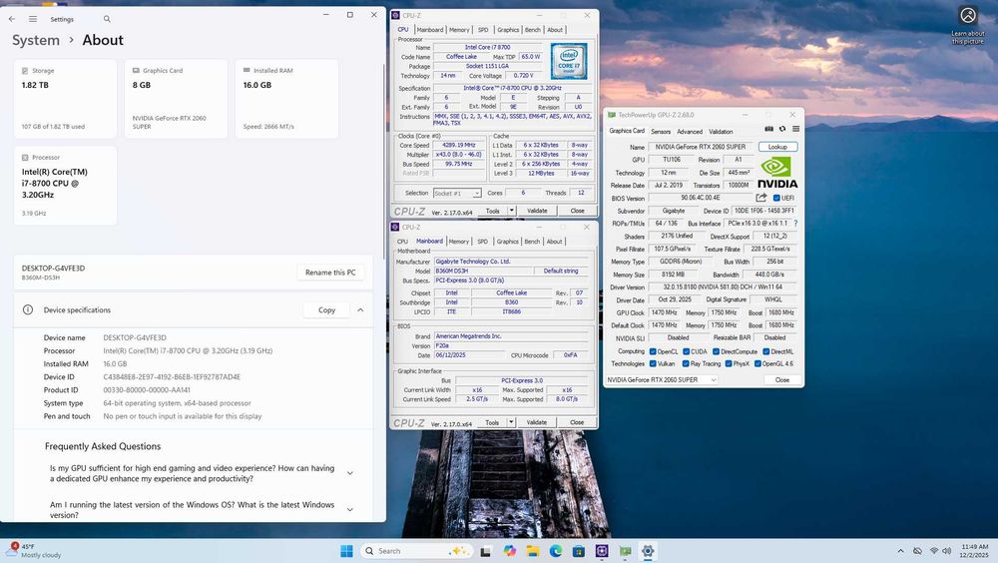
Task: Click Close button in lower CPU-Z window
Action: 577,422
